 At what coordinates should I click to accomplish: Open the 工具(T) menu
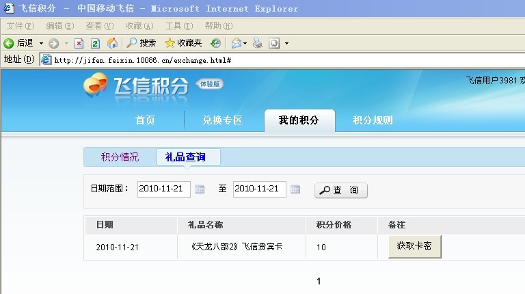179,26
